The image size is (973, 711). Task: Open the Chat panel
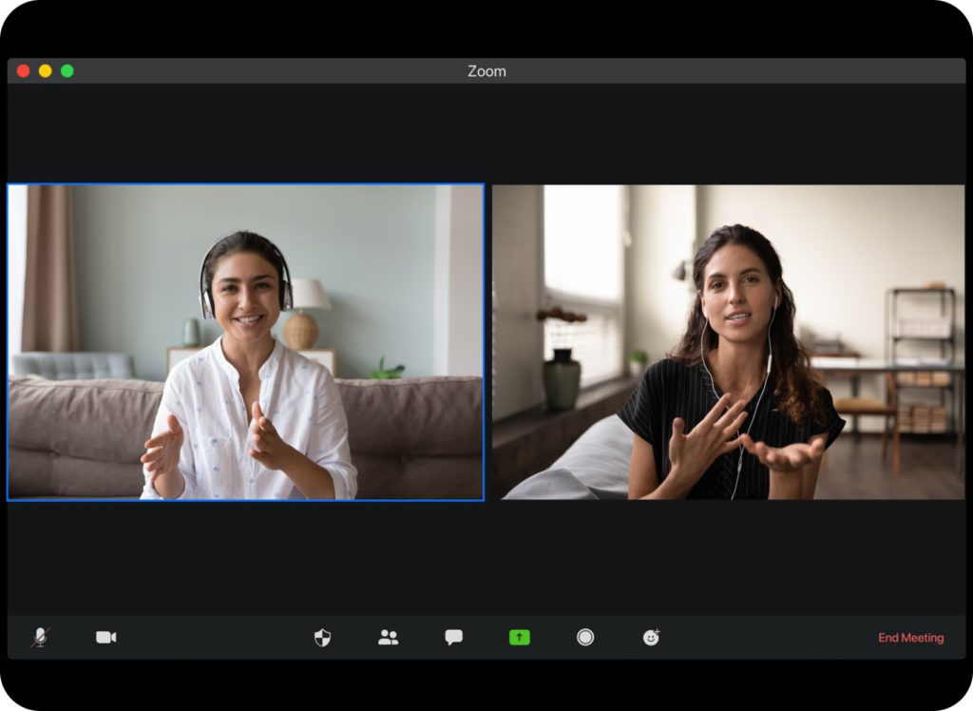pyautogui.click(x=453, y=637)
